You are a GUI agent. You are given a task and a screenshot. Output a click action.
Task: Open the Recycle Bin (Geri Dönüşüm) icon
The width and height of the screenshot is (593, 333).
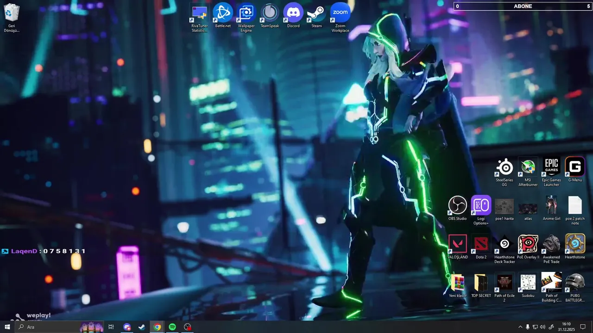[x=12, y=18]
